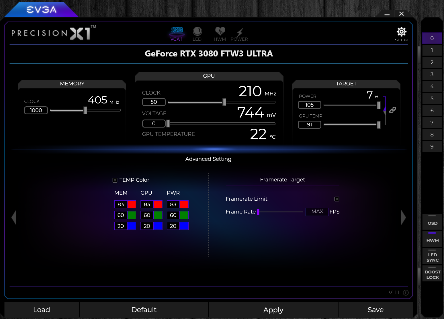Click the GPU temp target field showing 91

point(310,125)
